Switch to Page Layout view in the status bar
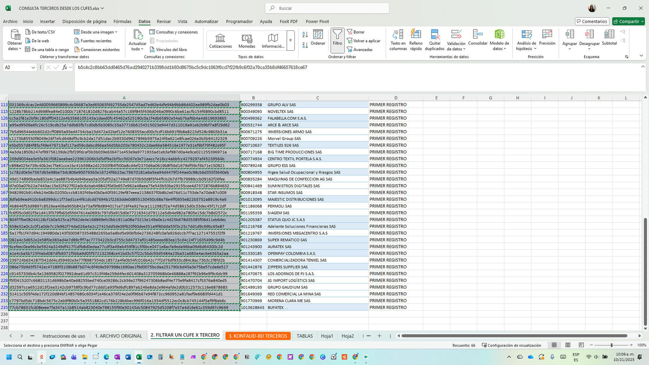649x365 pixels. click(568, 345)
